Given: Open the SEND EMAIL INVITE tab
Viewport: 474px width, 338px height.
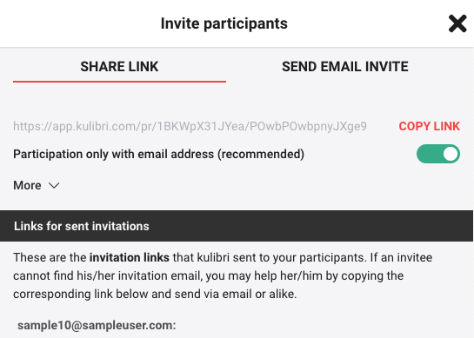Looking at the screenshot, I should pos(345,66).
